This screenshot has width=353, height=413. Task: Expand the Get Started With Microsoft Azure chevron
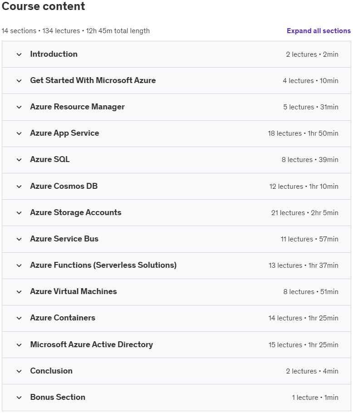pyautogui.click(x=19, y=81)
